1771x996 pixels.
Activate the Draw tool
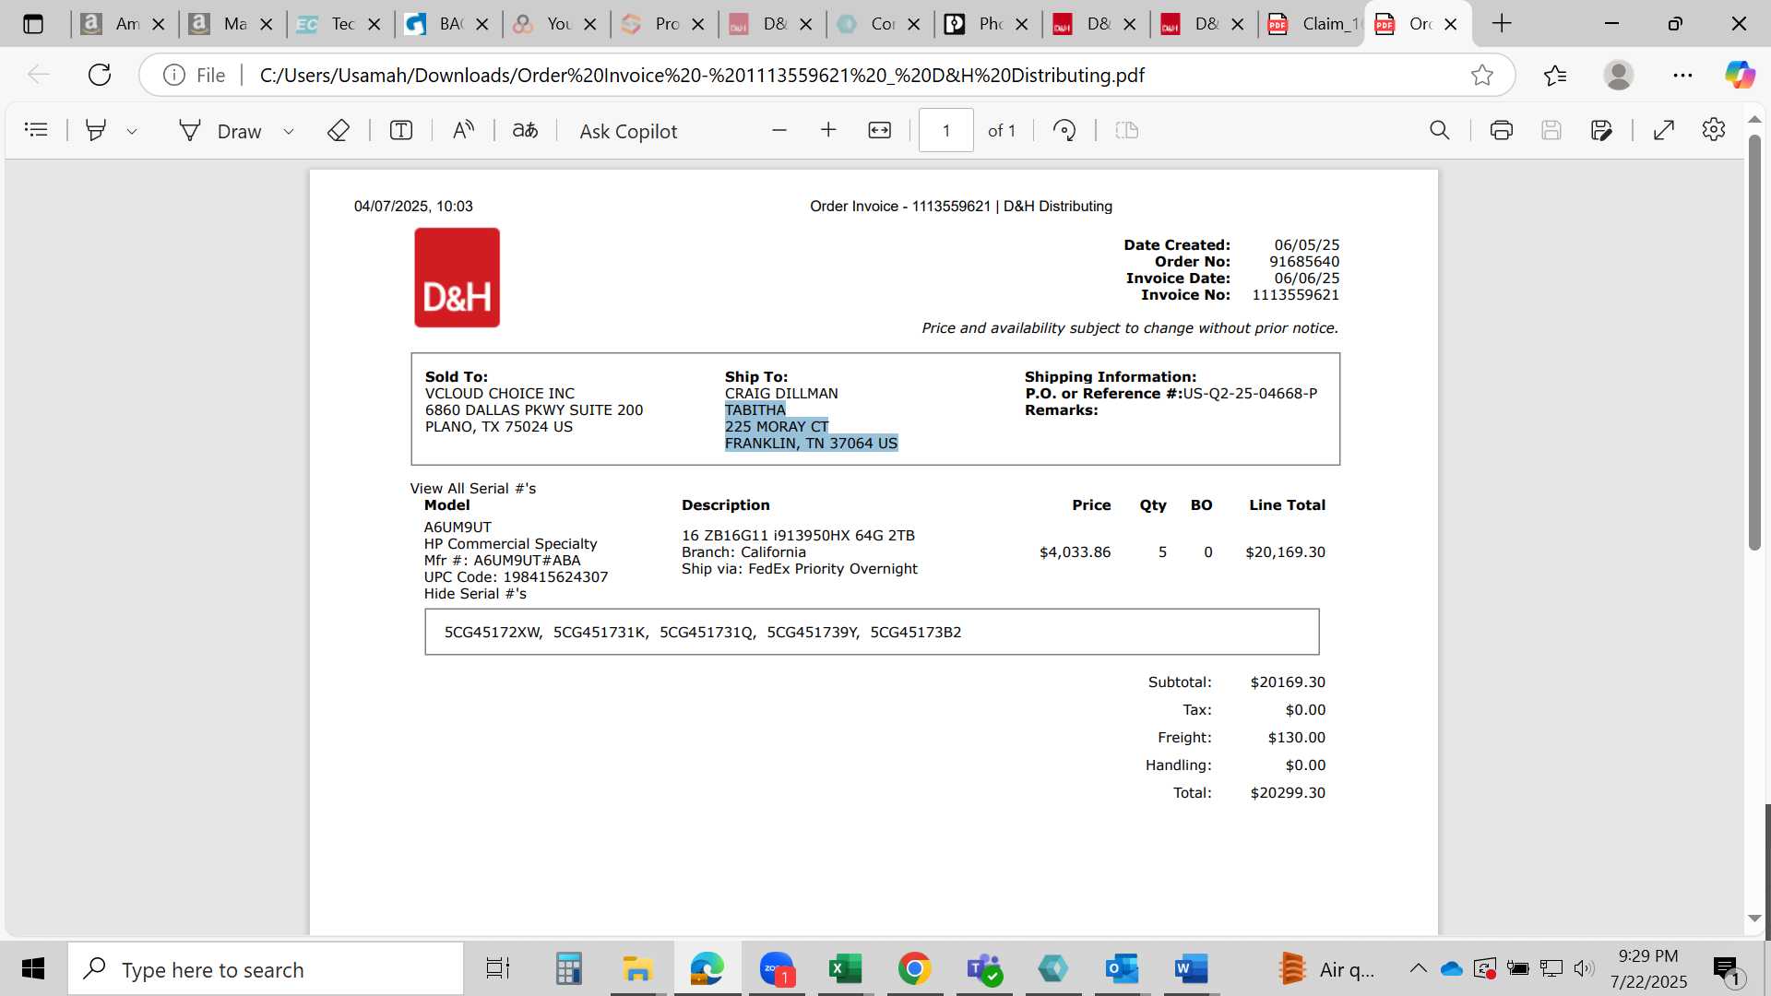tap(220, 131)
